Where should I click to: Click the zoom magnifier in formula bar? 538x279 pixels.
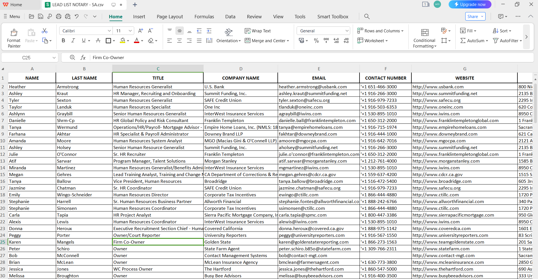click(x=72, y=57)
